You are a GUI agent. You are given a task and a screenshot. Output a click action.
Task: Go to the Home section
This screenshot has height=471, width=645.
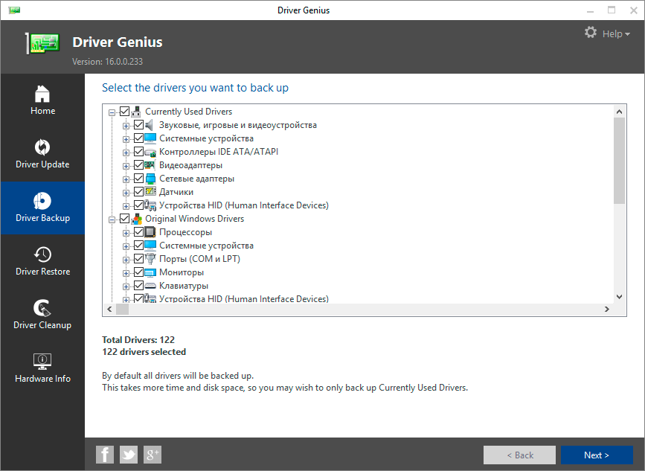pos(42,101)
